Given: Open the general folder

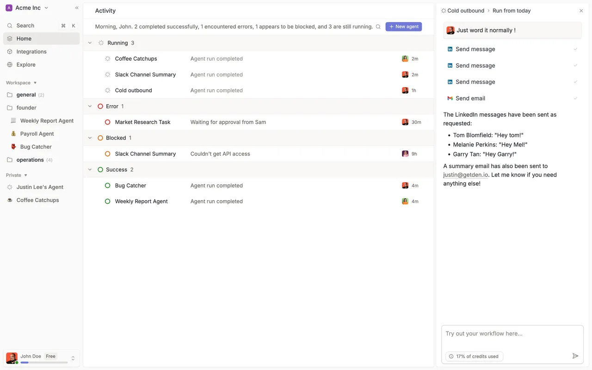Looking at the screenshot, I should point(41,94).
